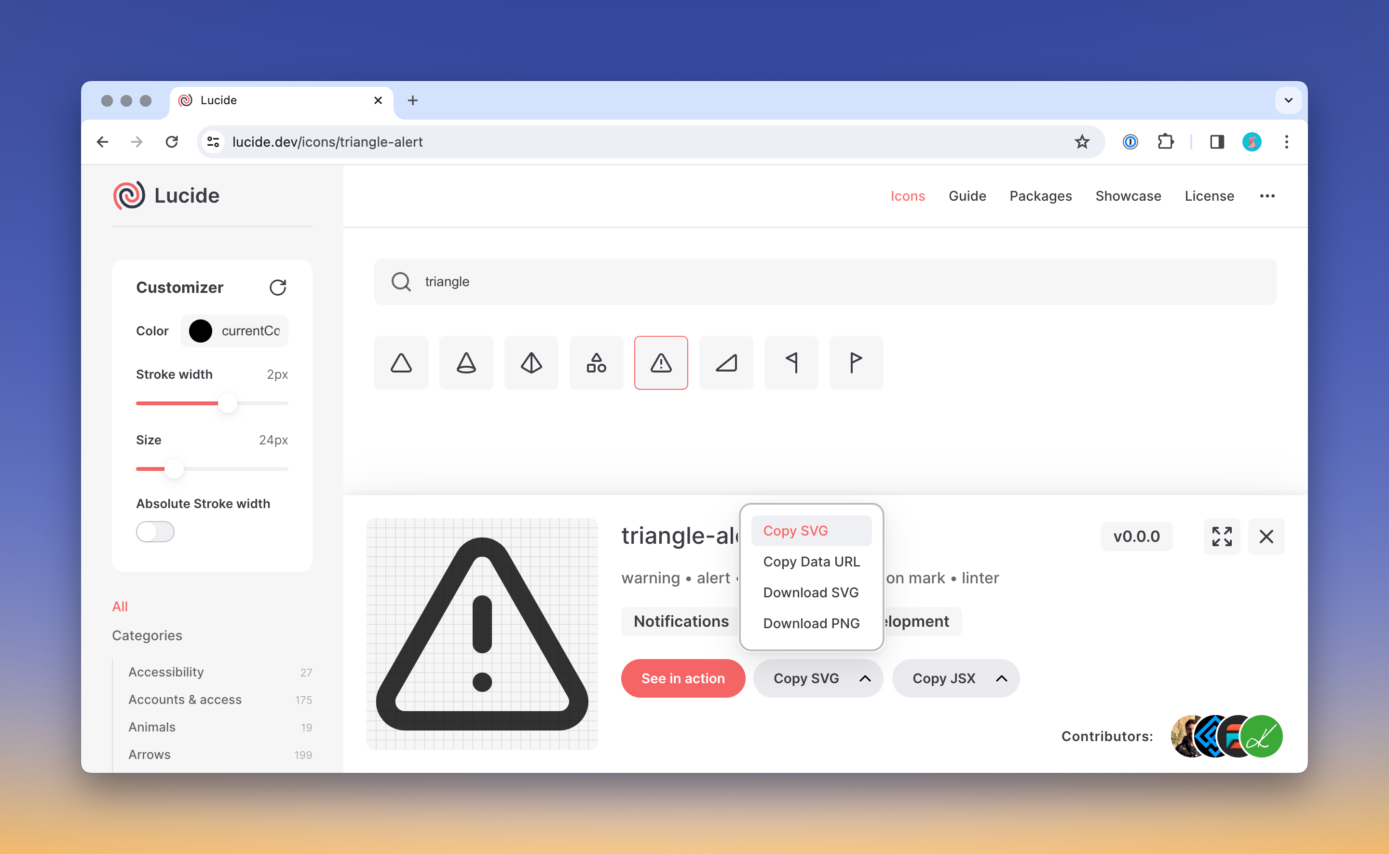Image resolution: width=1389 pixels, height=854 pixels.
Task: Select the All filter above Categories
Action: [x=120, y=606]
